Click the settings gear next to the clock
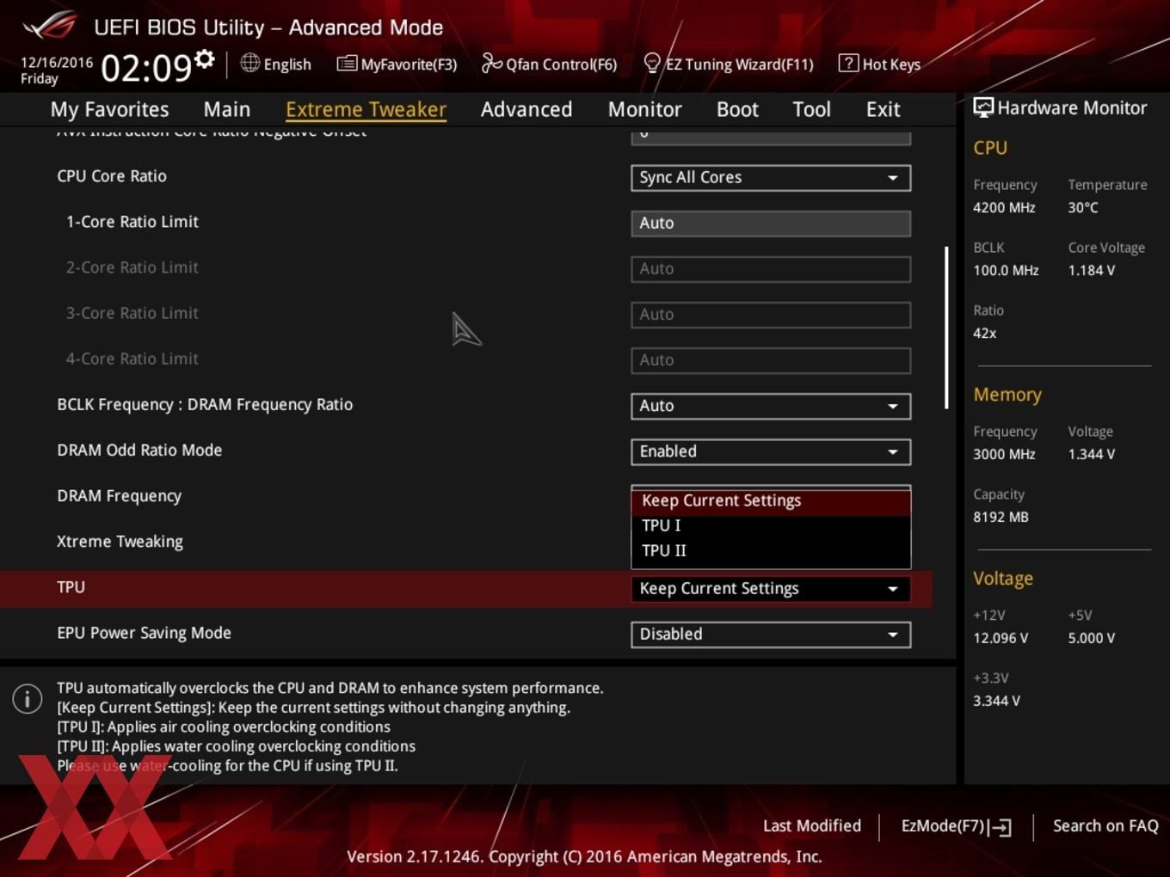Screen dimensions: 1170x877 205,59
